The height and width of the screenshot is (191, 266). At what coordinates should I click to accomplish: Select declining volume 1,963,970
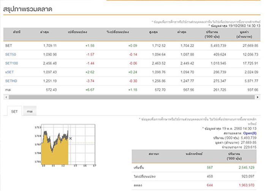[247, 185]
